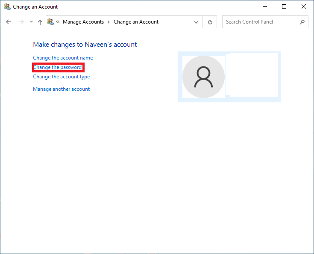Viewport: 314px width, 254px height.
Task: Open Change the account name link
Action: (63, 58)
